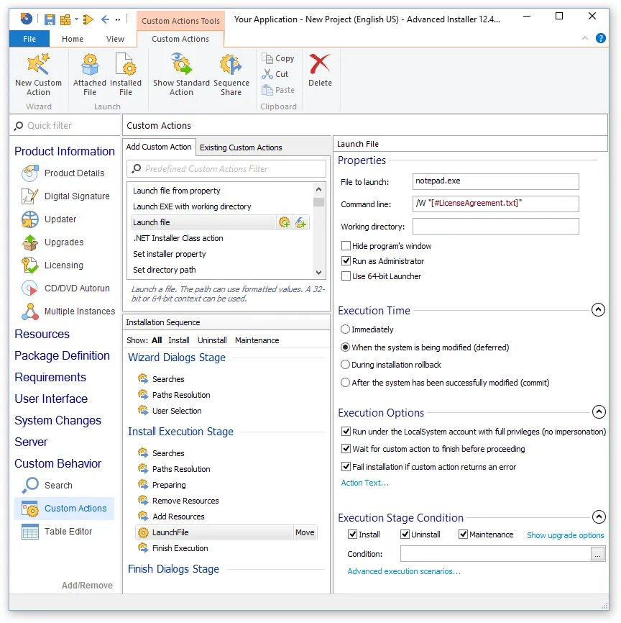Show Standard Action ribbon icon
Screen dimensions: 621x623
(x=181, y=75)
